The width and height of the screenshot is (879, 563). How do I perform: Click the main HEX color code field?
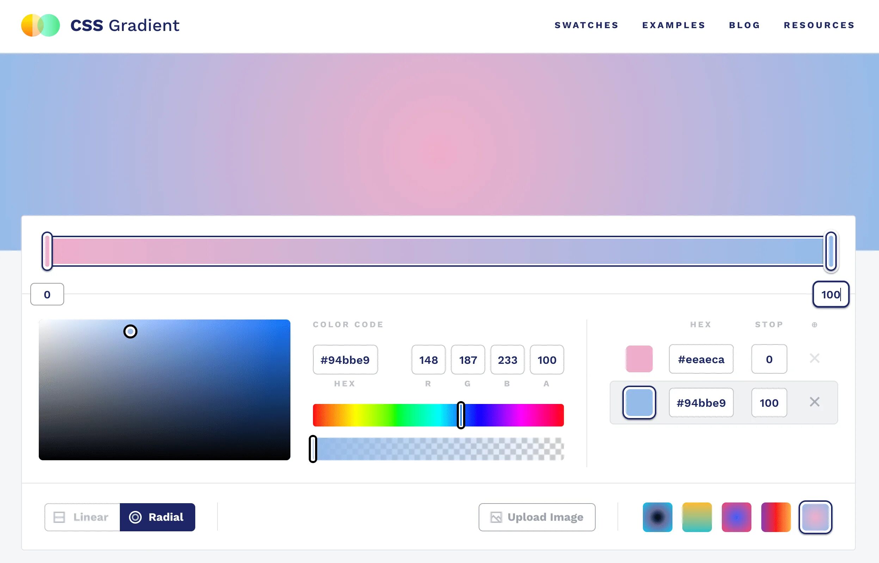pyautogui.click(x=345, y=360)
